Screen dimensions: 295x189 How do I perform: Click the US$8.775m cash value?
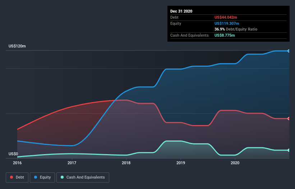(225, 35)
